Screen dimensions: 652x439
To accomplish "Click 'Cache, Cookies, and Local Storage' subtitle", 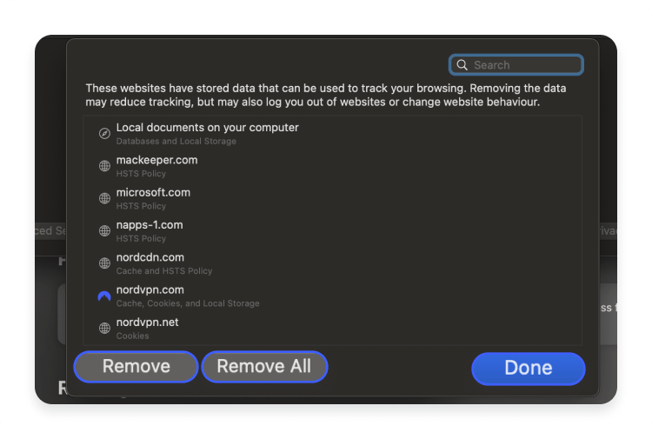I will tap(188, 303).
